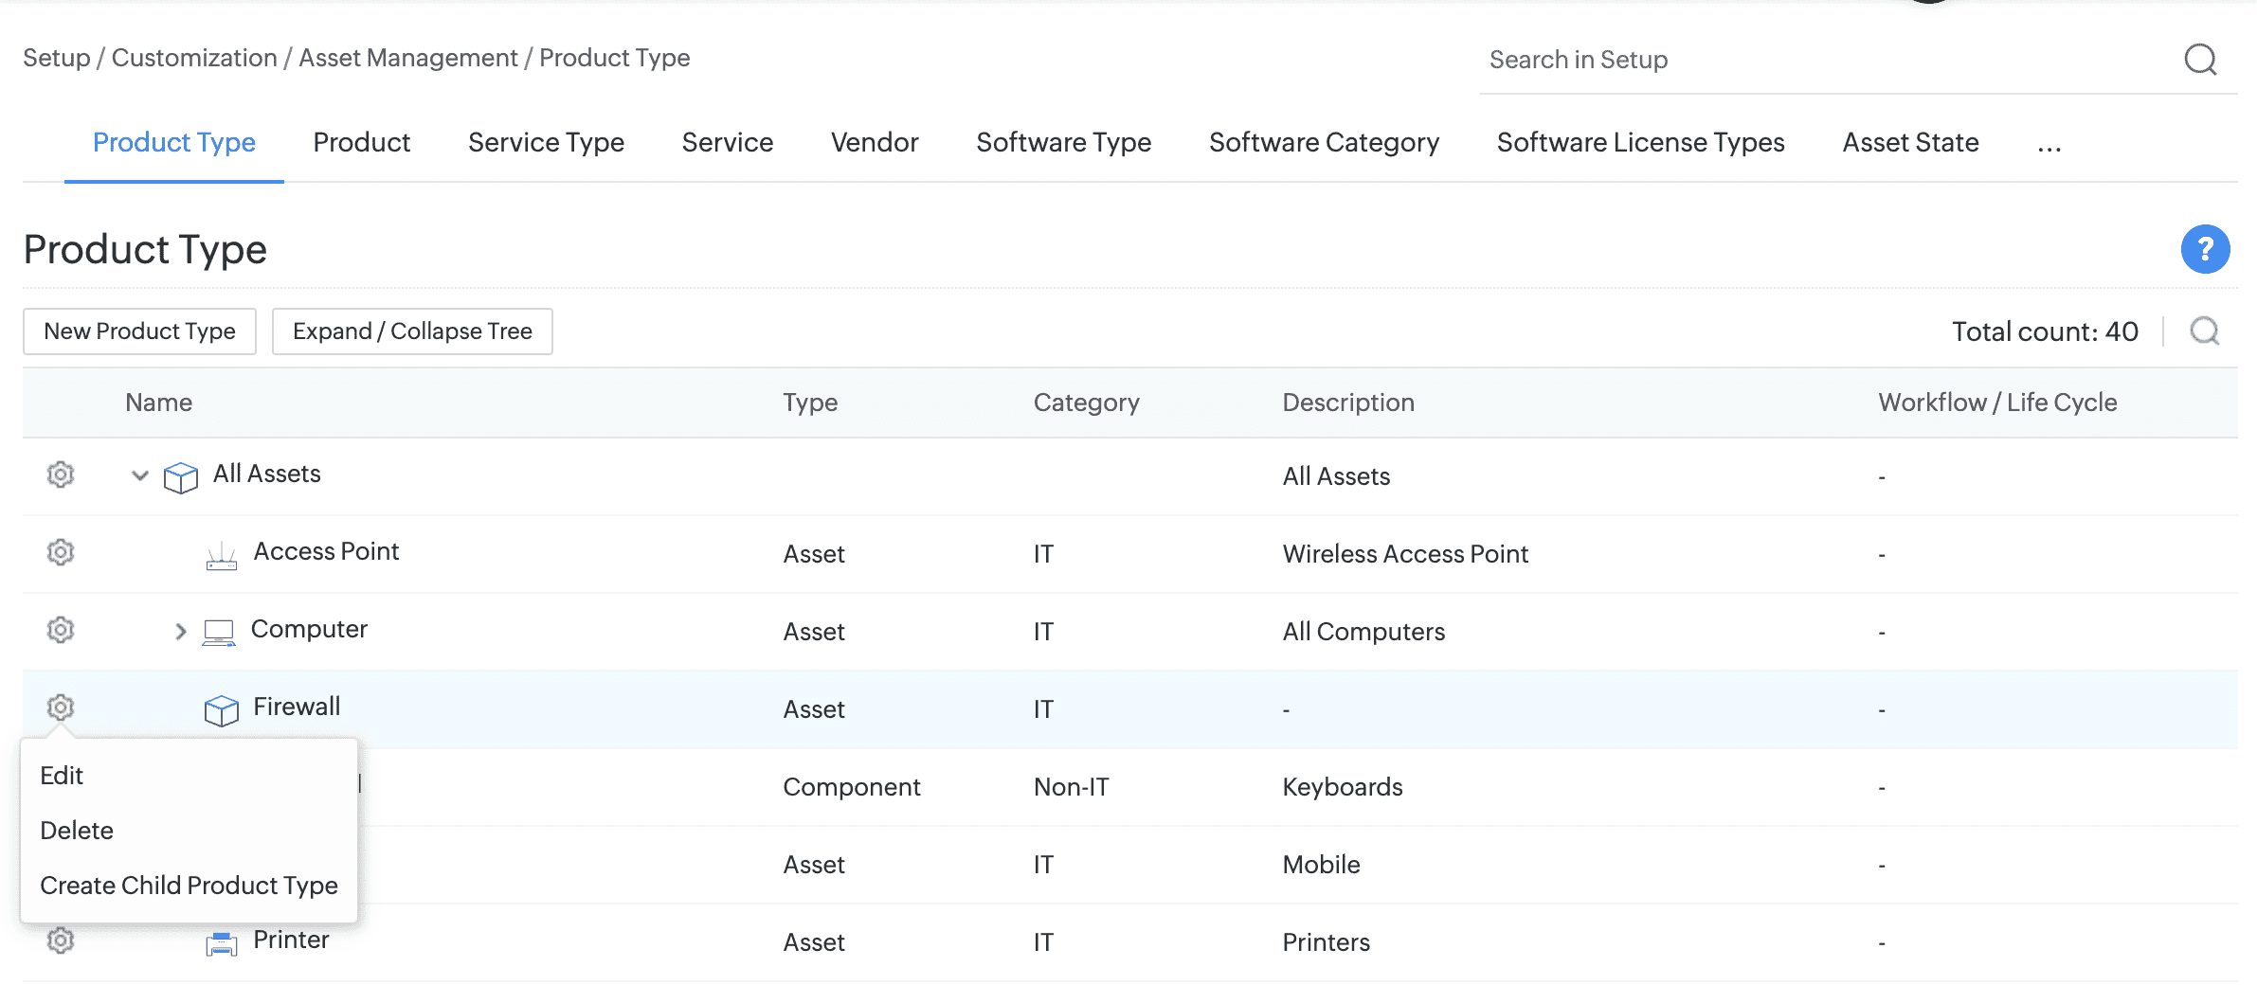
Task: Open gear settings for Computer row
Action: [x=61, y=630]
